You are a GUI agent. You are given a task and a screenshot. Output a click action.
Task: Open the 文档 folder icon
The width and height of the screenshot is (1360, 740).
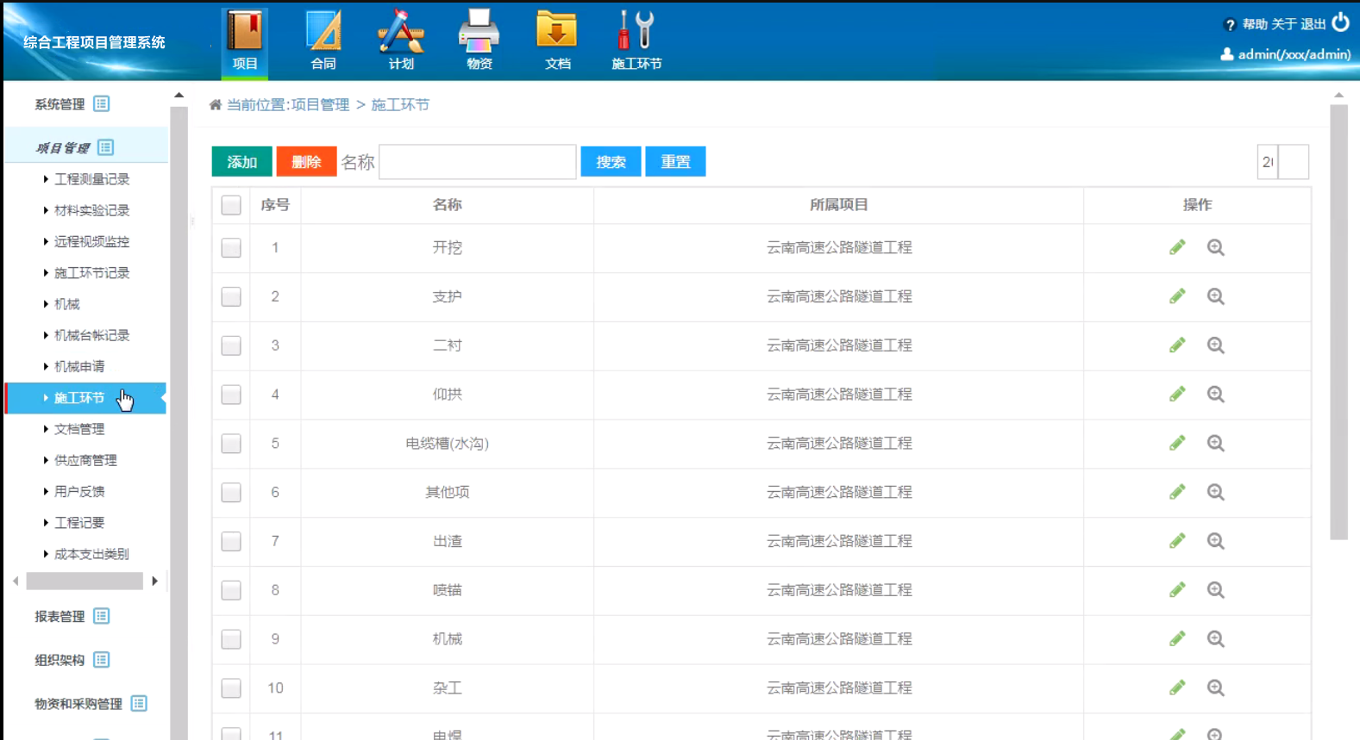(x=557, y=40)
